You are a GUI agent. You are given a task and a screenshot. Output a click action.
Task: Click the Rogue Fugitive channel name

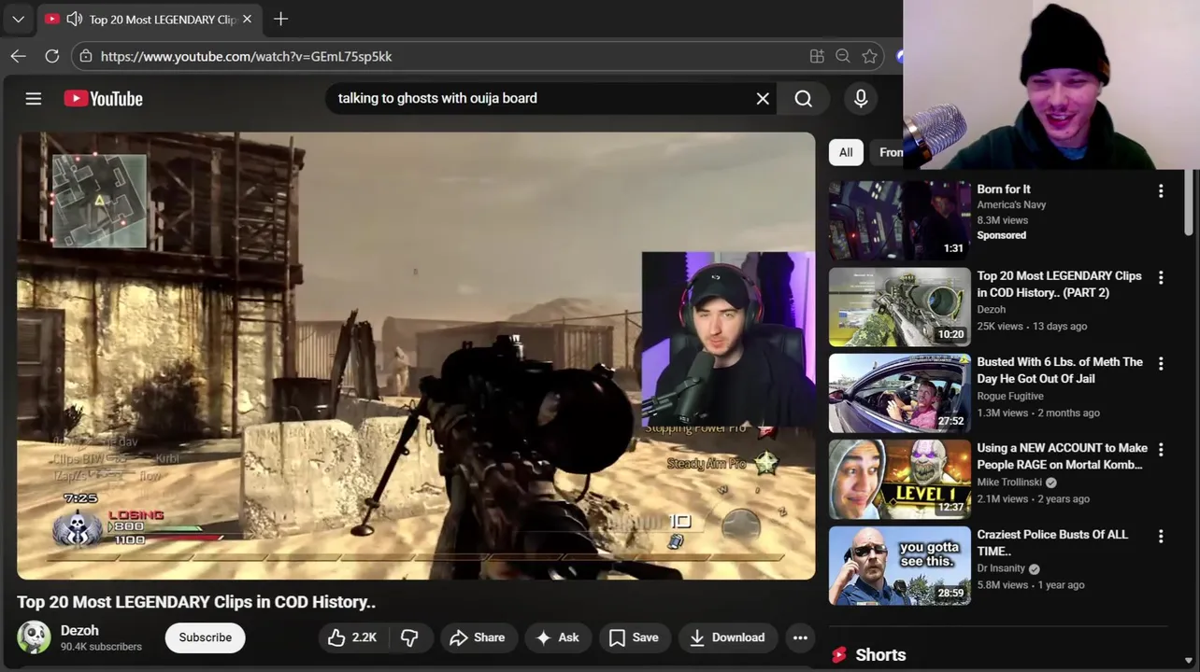tap(1010, 396)
